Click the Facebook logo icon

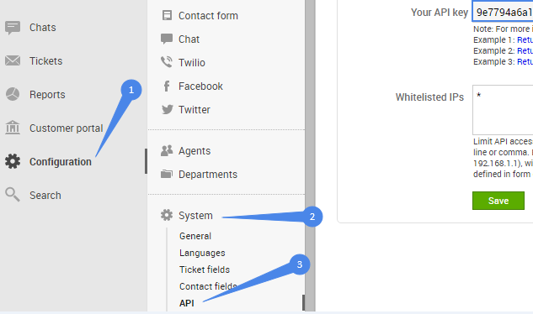pos(167,86)
